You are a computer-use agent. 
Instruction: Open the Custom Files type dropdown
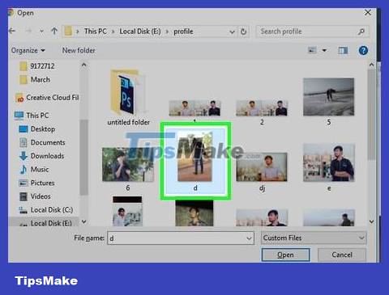pos(314,238)
